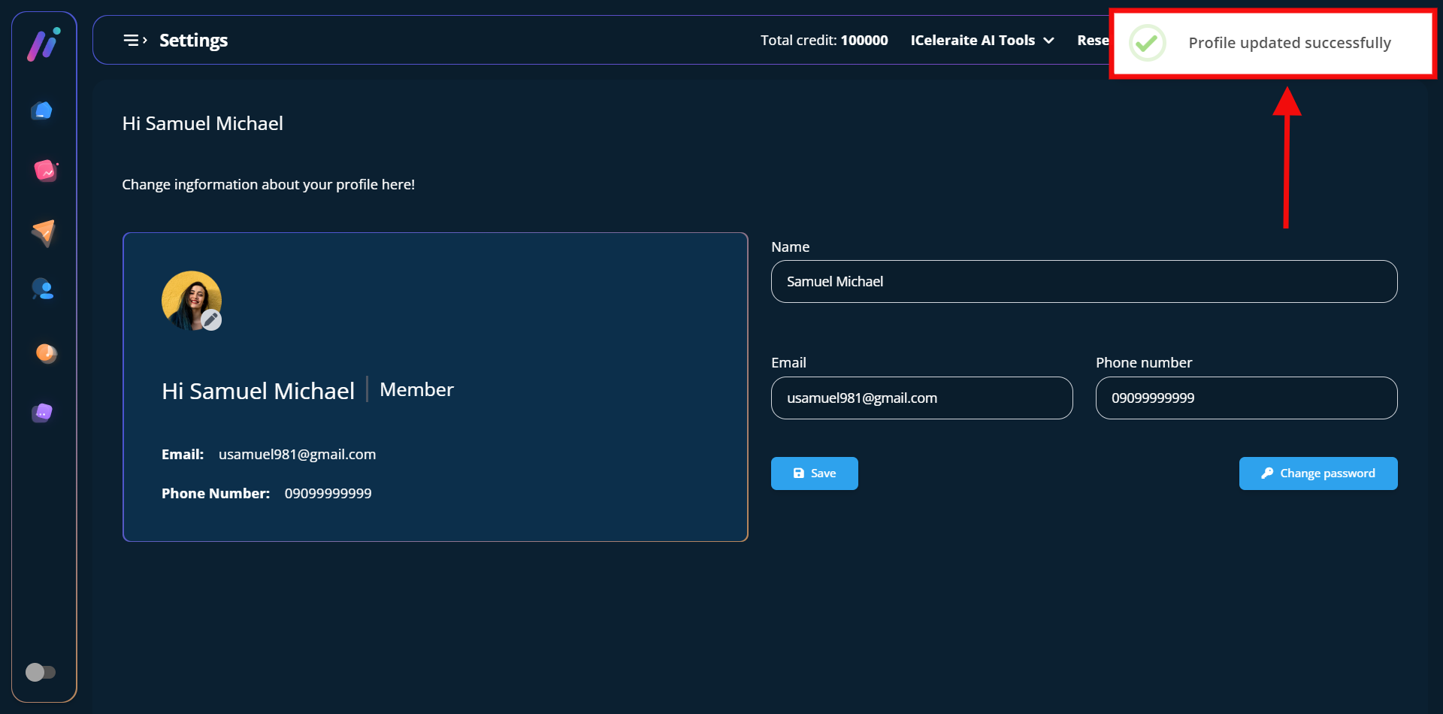This screenshot has width=1443, height=714.
Task: Open the ICeleraite AI Tools dropdown
Action: (973, 41)
